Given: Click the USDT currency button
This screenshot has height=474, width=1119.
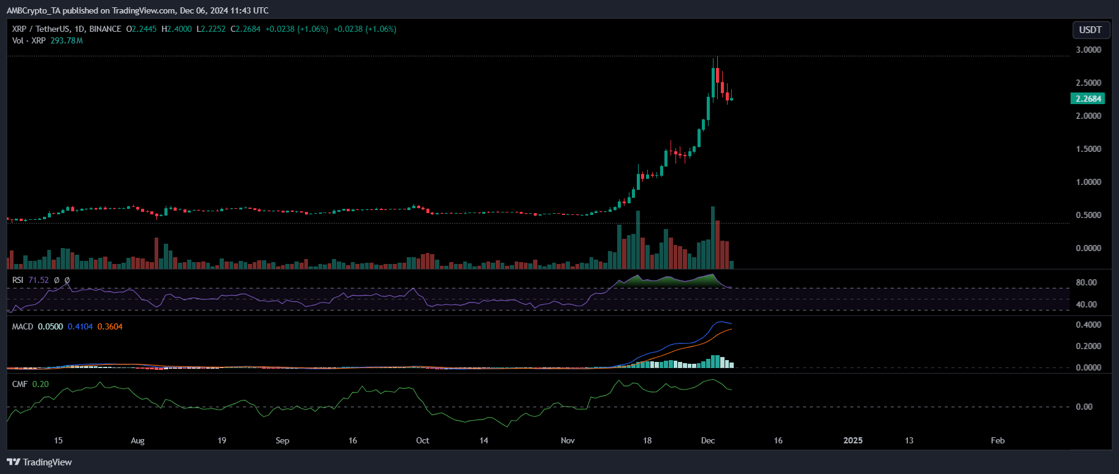Looking at the screenshot, I should (x=1090, y=29).
